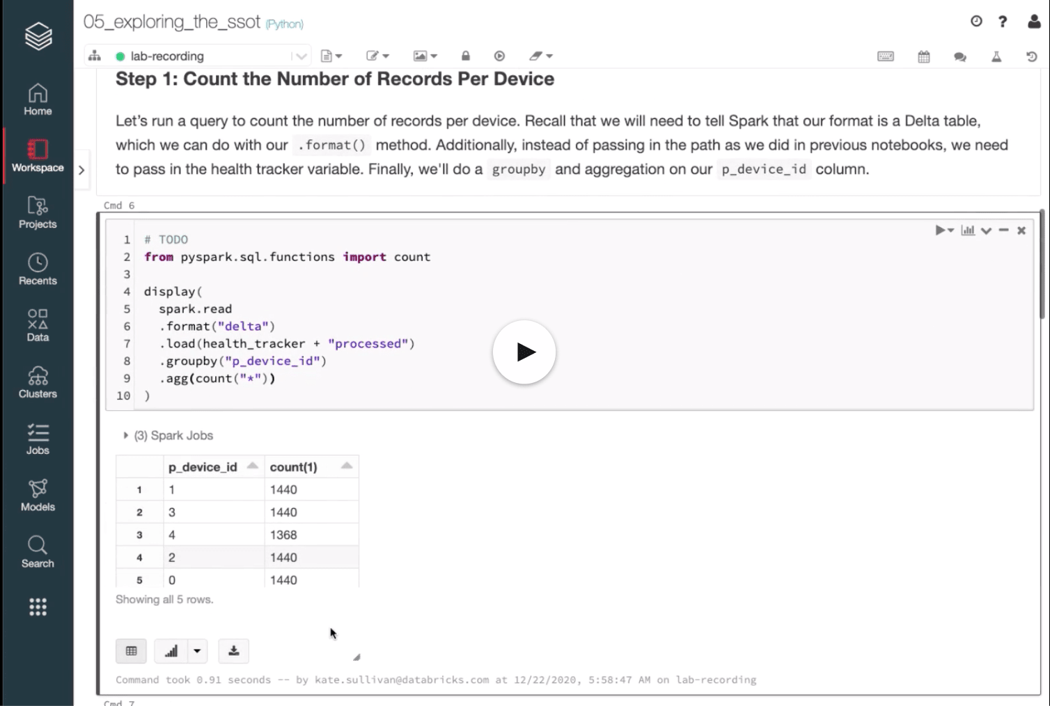Lock the notebook with the padlock icon
The image size is (1050, 706).
tap(465, 56)
